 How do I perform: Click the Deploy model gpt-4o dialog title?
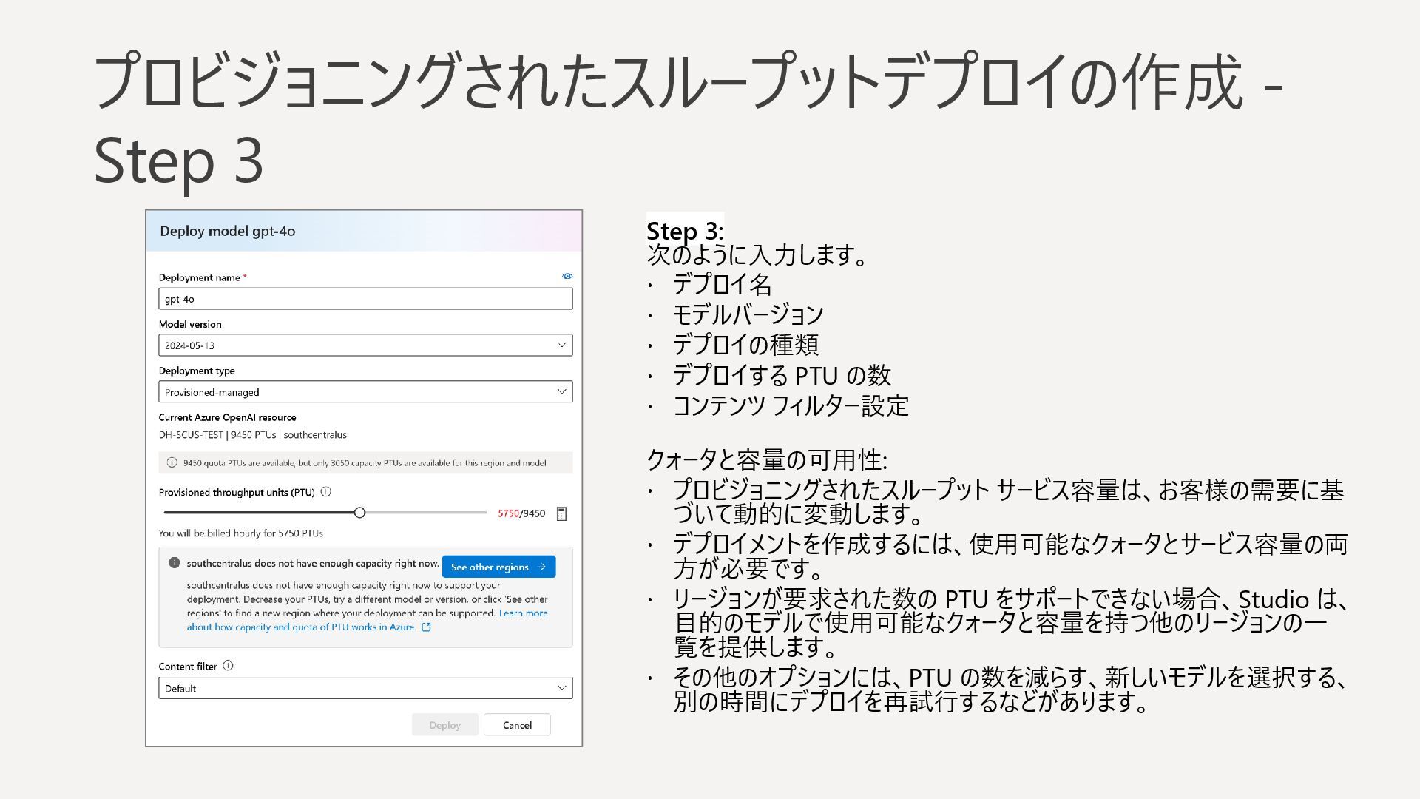tap(228, 231)
